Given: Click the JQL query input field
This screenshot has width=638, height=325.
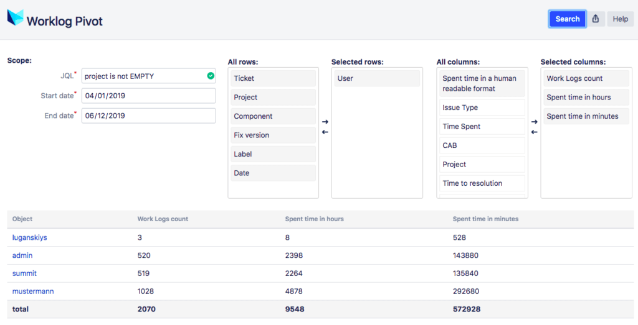Looking at the screenshot, I should pyautogui.click(x=148, y=76).
